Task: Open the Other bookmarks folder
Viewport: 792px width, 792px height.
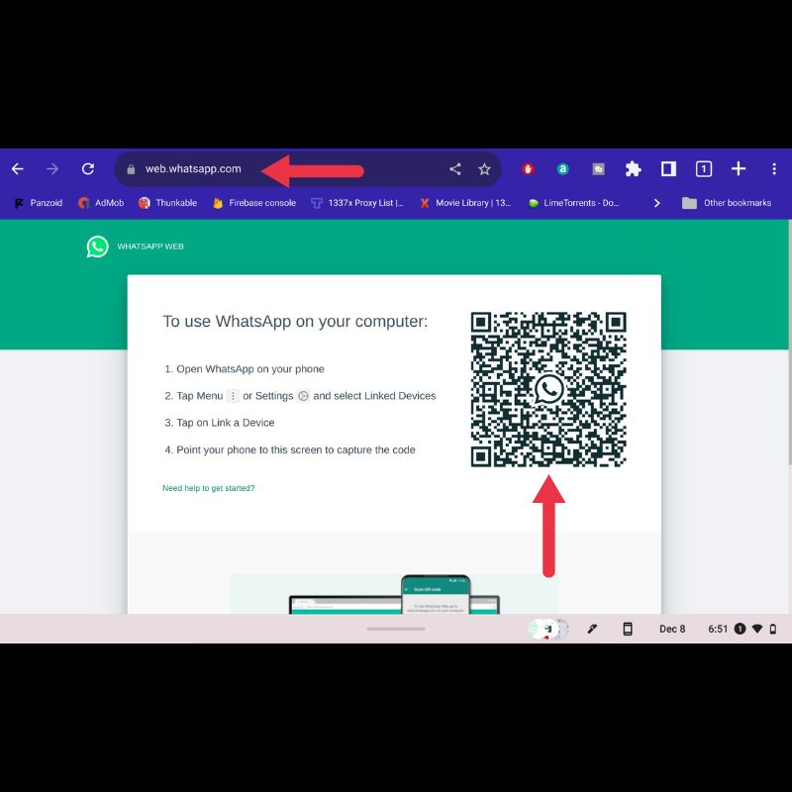Action: click(x=727, y=203)
